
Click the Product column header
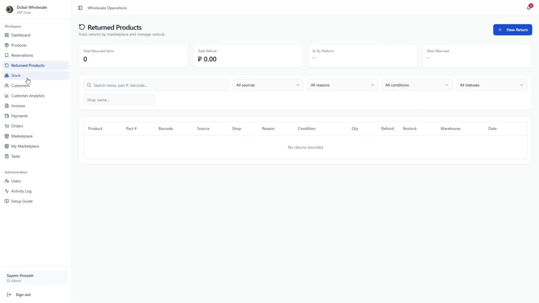[95, 129]
